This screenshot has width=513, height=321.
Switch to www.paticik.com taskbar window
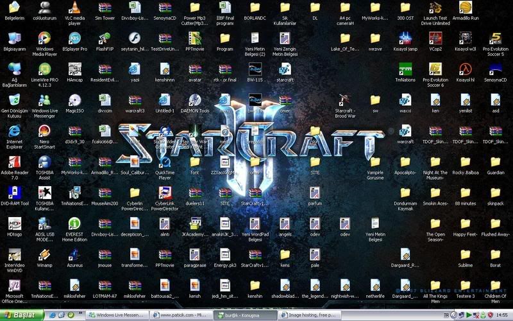click(x=181, y=315)
